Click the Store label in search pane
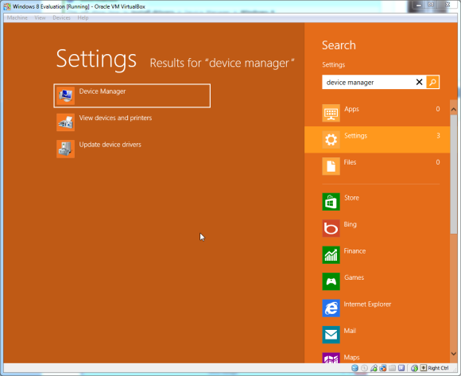 pos(351,198)
